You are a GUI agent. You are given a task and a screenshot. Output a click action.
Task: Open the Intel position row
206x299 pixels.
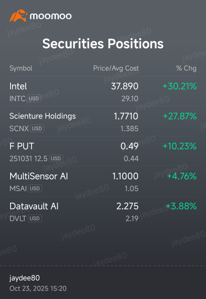coord(103,91)
